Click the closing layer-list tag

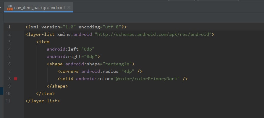[43, 101]
